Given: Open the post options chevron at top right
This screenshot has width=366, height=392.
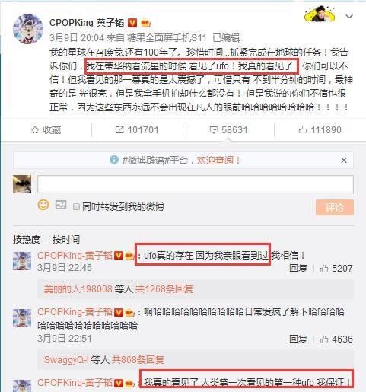Looking at the screenshot, I should click(x=349, y=17).
